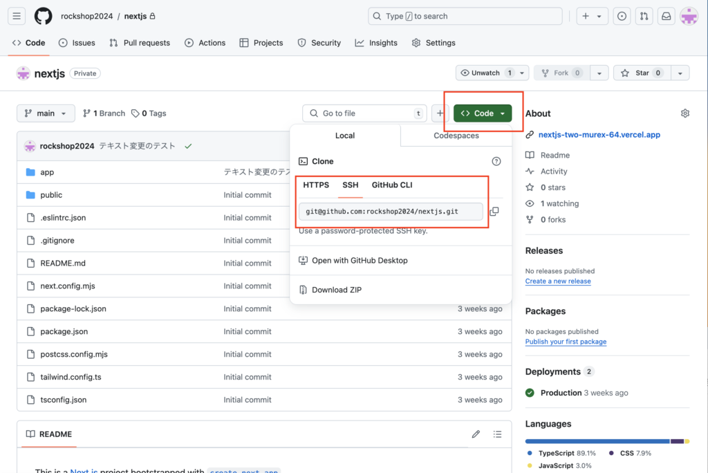The height and width of the screenshot is (473, 708).
Task: Click the add file plus button
Action: click(440, 113)
